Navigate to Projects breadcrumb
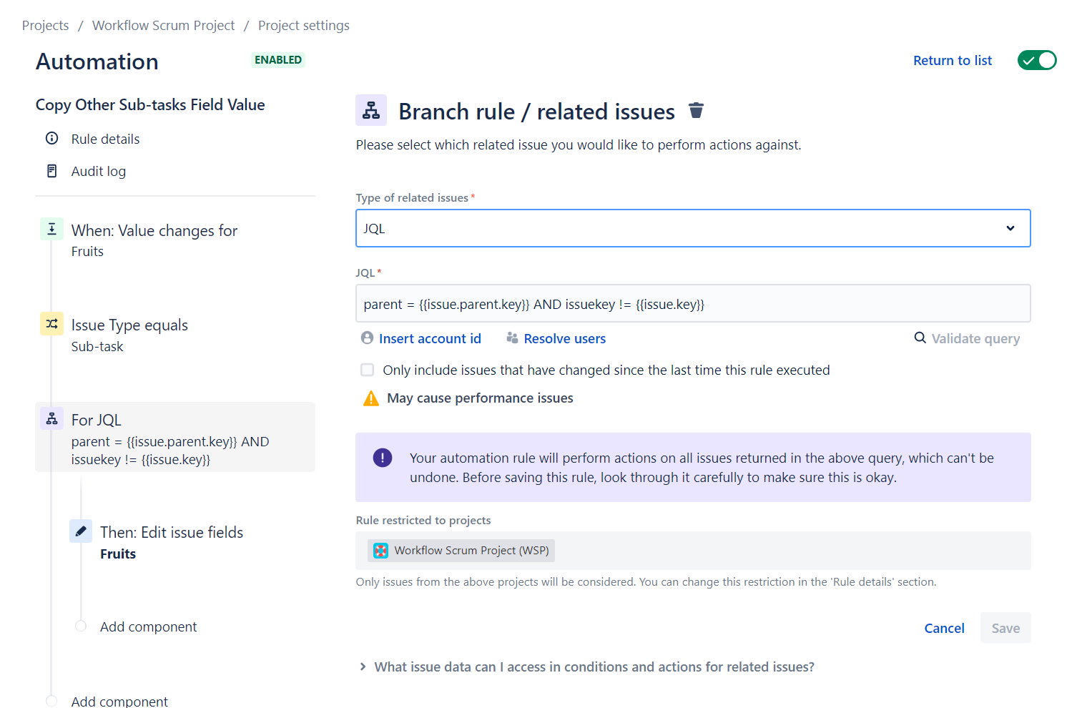This screenshot has height=708, width=1092. pyautogui.click(x=45, y=24)
